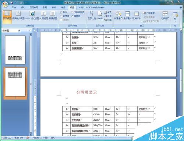Open 缩略图 pane dropdown arrow

[x=19, y=31]
